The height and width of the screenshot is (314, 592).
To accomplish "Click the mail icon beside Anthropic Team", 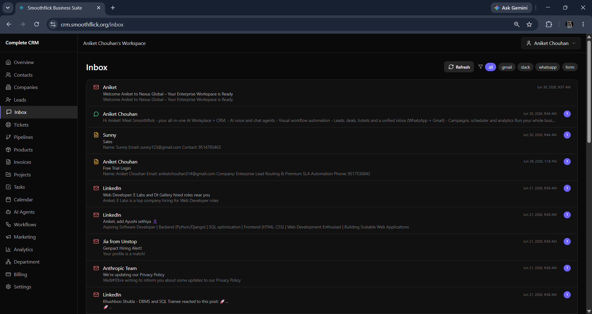I will coord(96,268).
